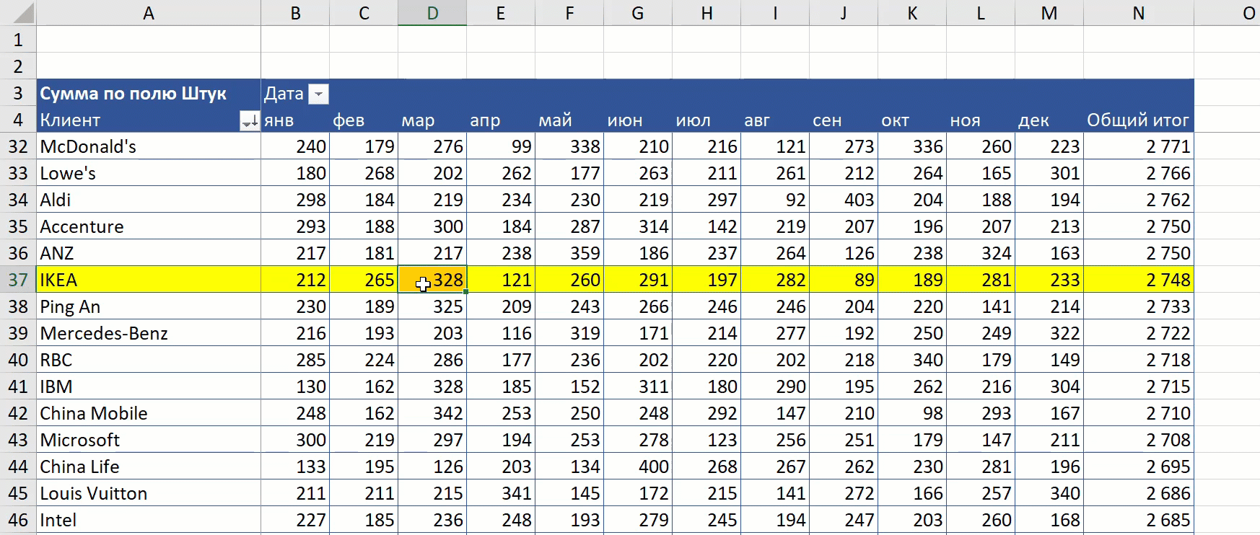The height and width of the screenshot is (535, 1260).
Task: Select the IBM client cell
Action: tap(149, 386)
